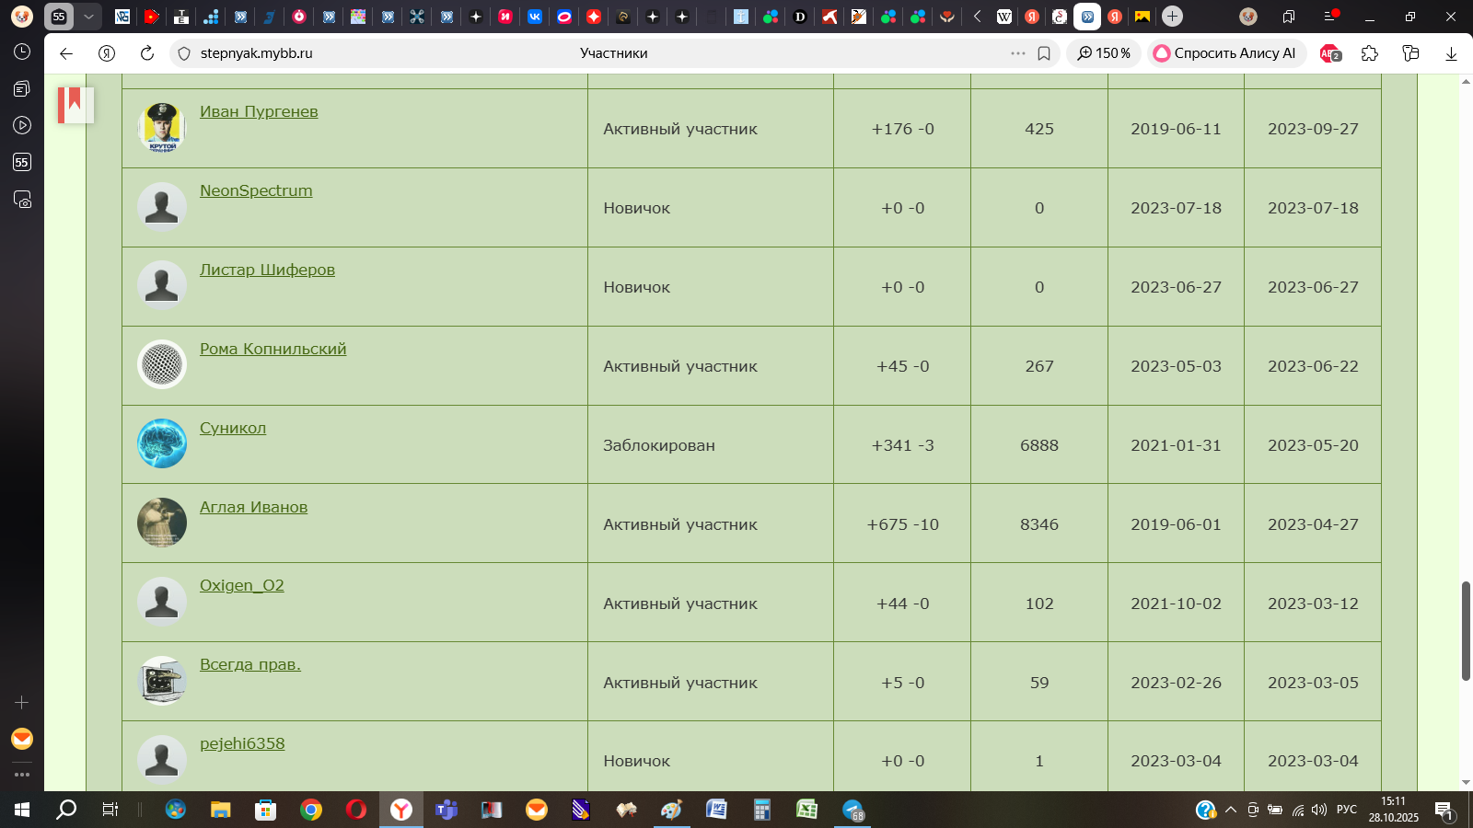
Task: Open the three-dots address bar menu
Action: pos(1017,53)
